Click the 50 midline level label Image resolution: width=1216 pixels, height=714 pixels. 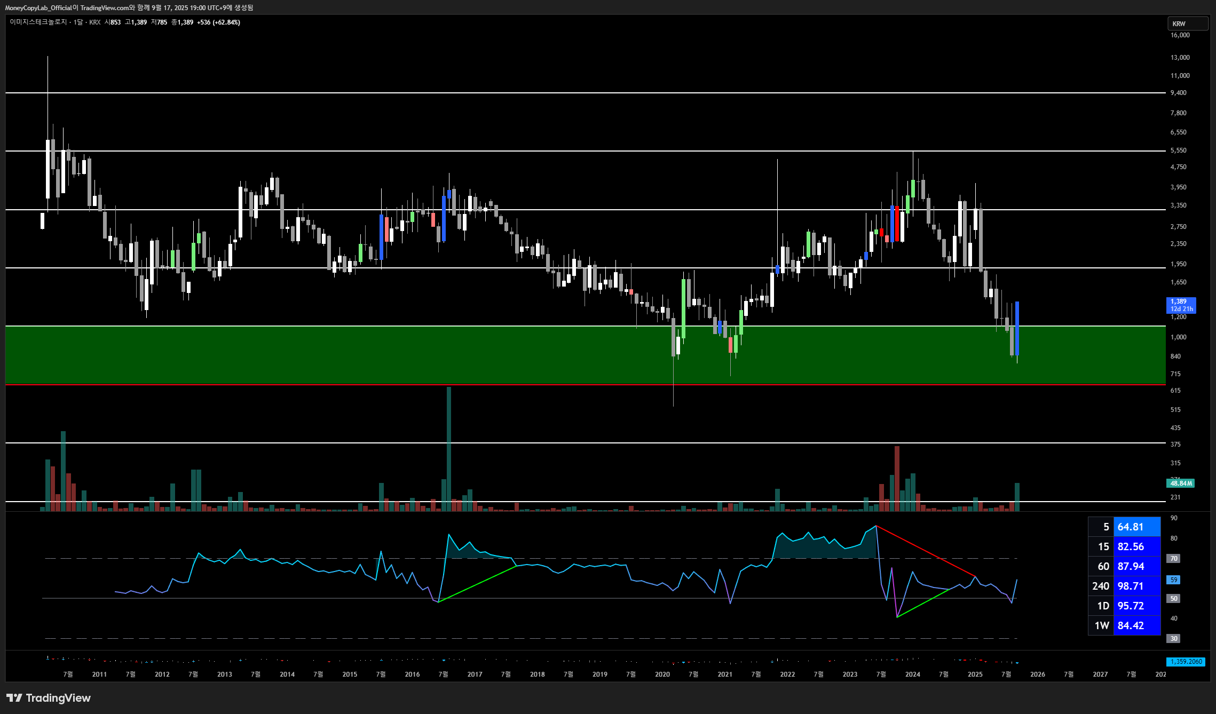point(1174,599)
